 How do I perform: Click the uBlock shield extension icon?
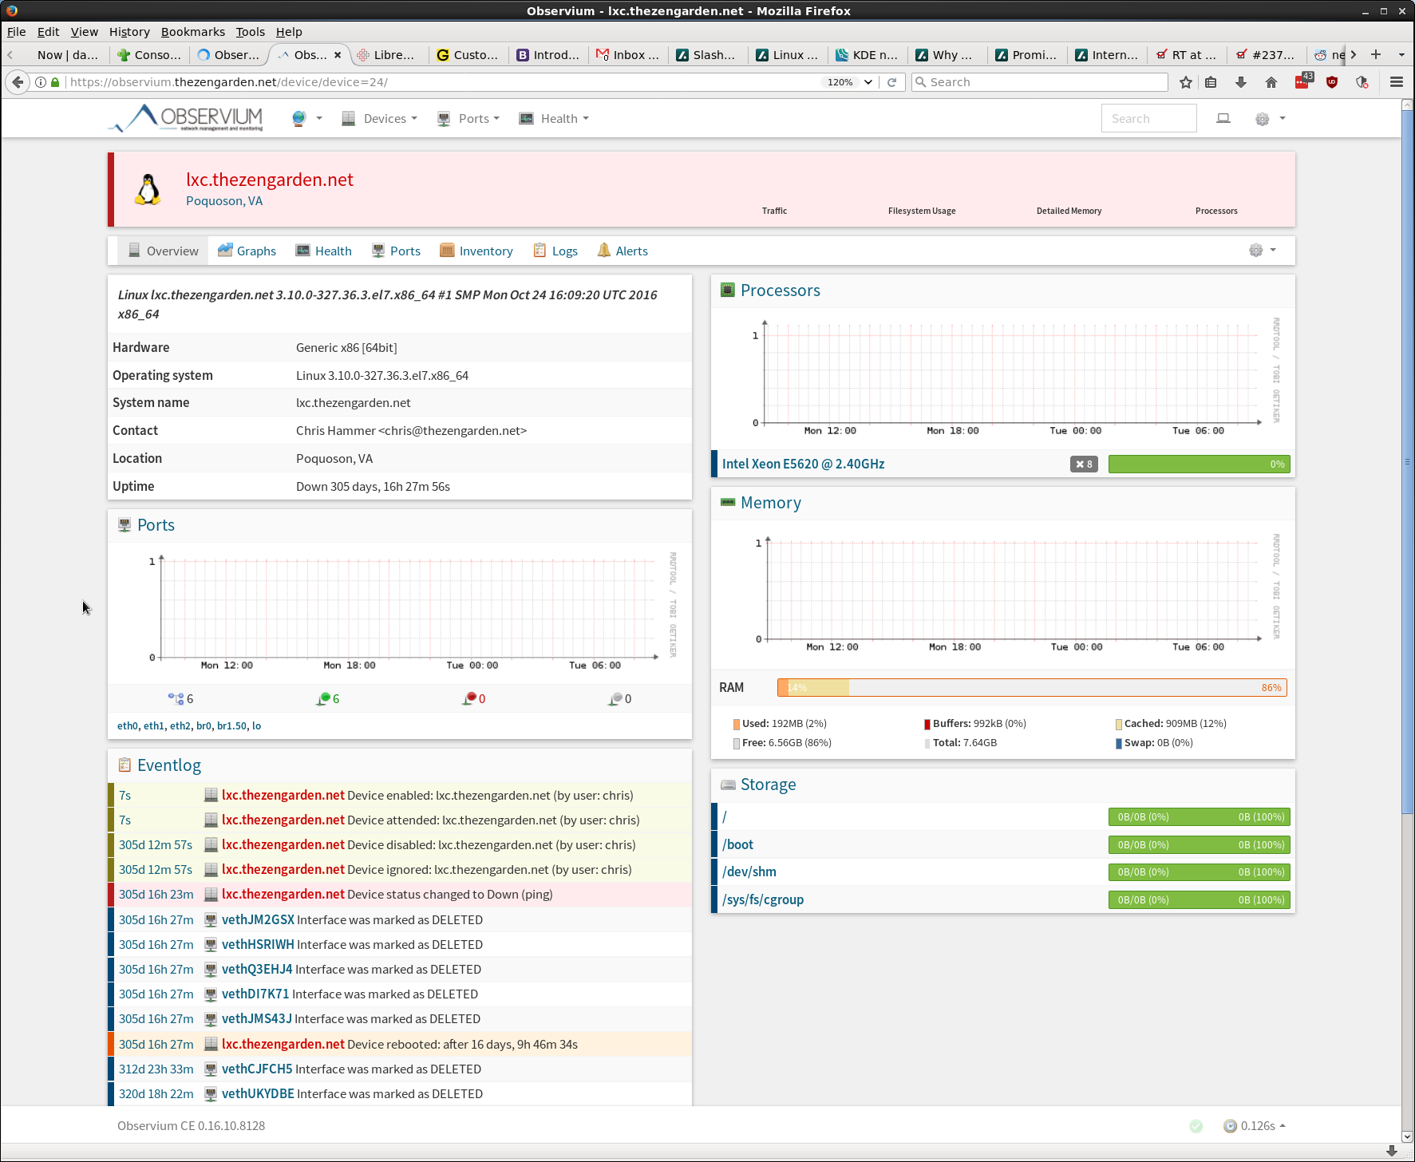click(x=1332, y=82)
